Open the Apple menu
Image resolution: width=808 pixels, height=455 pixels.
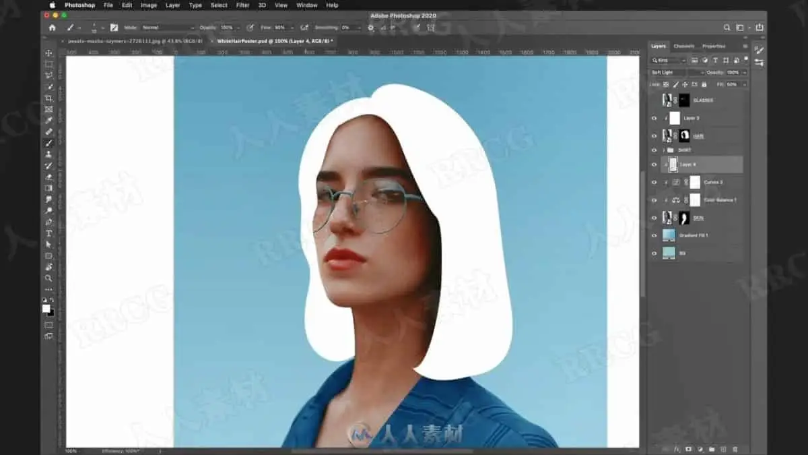coord(52,5)
